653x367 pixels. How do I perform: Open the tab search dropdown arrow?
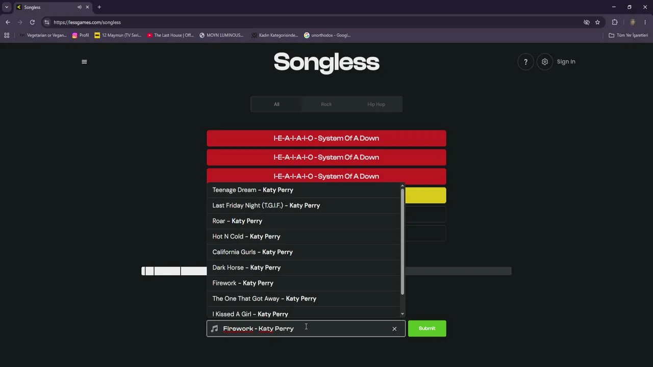7,7
